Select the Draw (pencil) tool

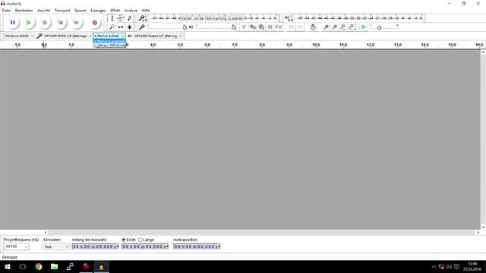(x=130, y=18)
